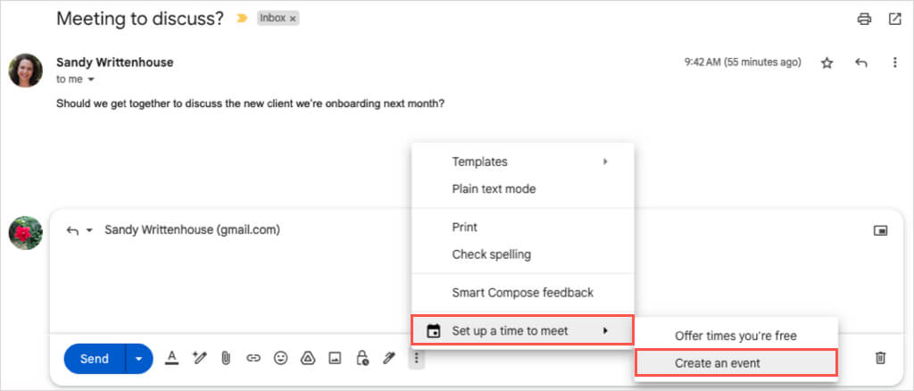Screen dimensions: 914x391
Task: Select Smart Compose feedback
Action: point(523,293)
